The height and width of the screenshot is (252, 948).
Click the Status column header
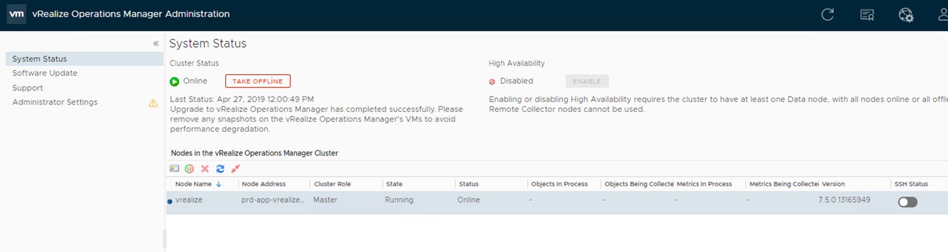tap(469, 184)
